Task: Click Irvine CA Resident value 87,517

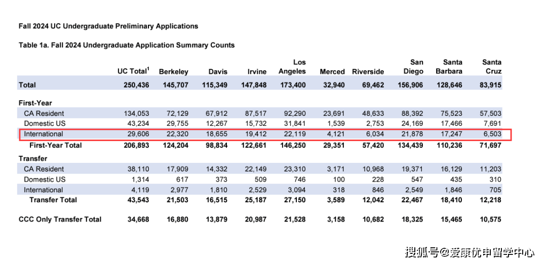Action: (256, 113)
